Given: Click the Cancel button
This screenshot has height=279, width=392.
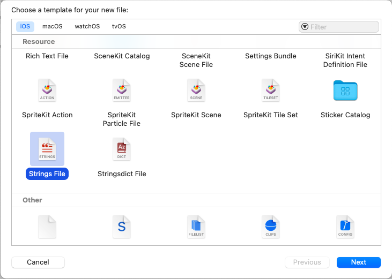Looking at the screenshot, I should click(x=38, y=262).
